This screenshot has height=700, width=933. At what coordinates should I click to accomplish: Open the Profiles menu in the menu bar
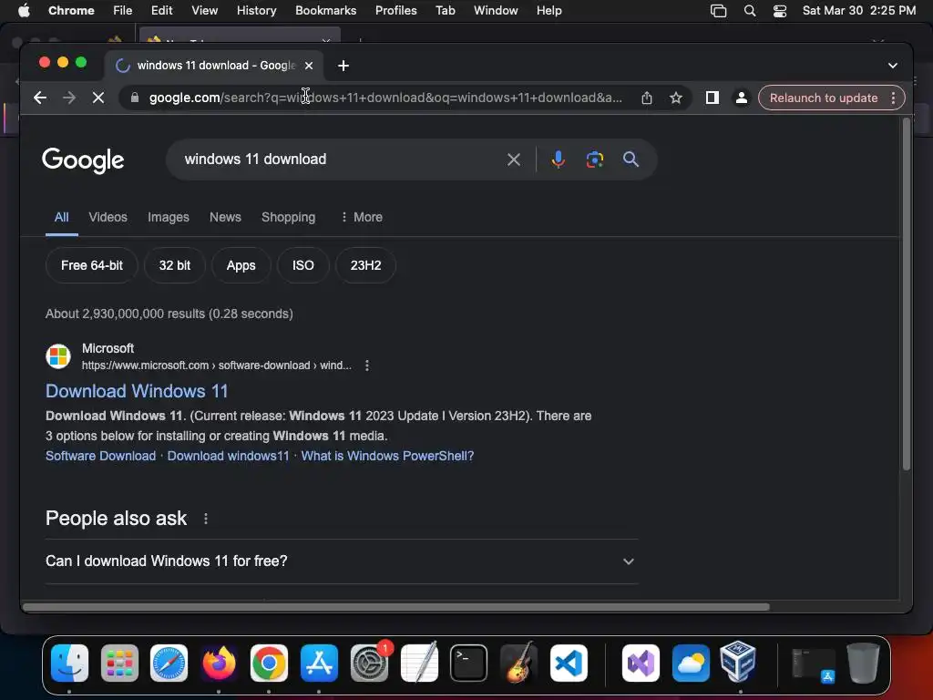[x=395, y=10]
